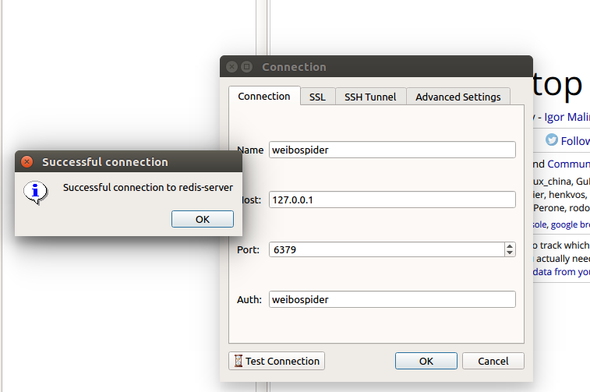The image size is (590, 392).
Task: Select the Connection tab
Action: pos(264,96)
